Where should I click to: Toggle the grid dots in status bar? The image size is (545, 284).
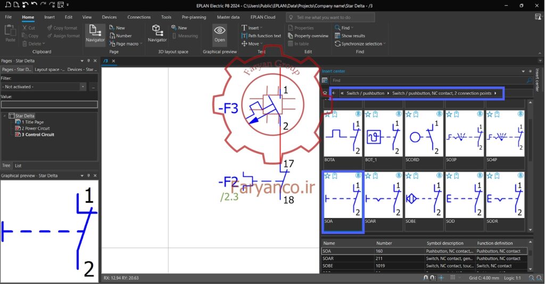pos(452,278)
